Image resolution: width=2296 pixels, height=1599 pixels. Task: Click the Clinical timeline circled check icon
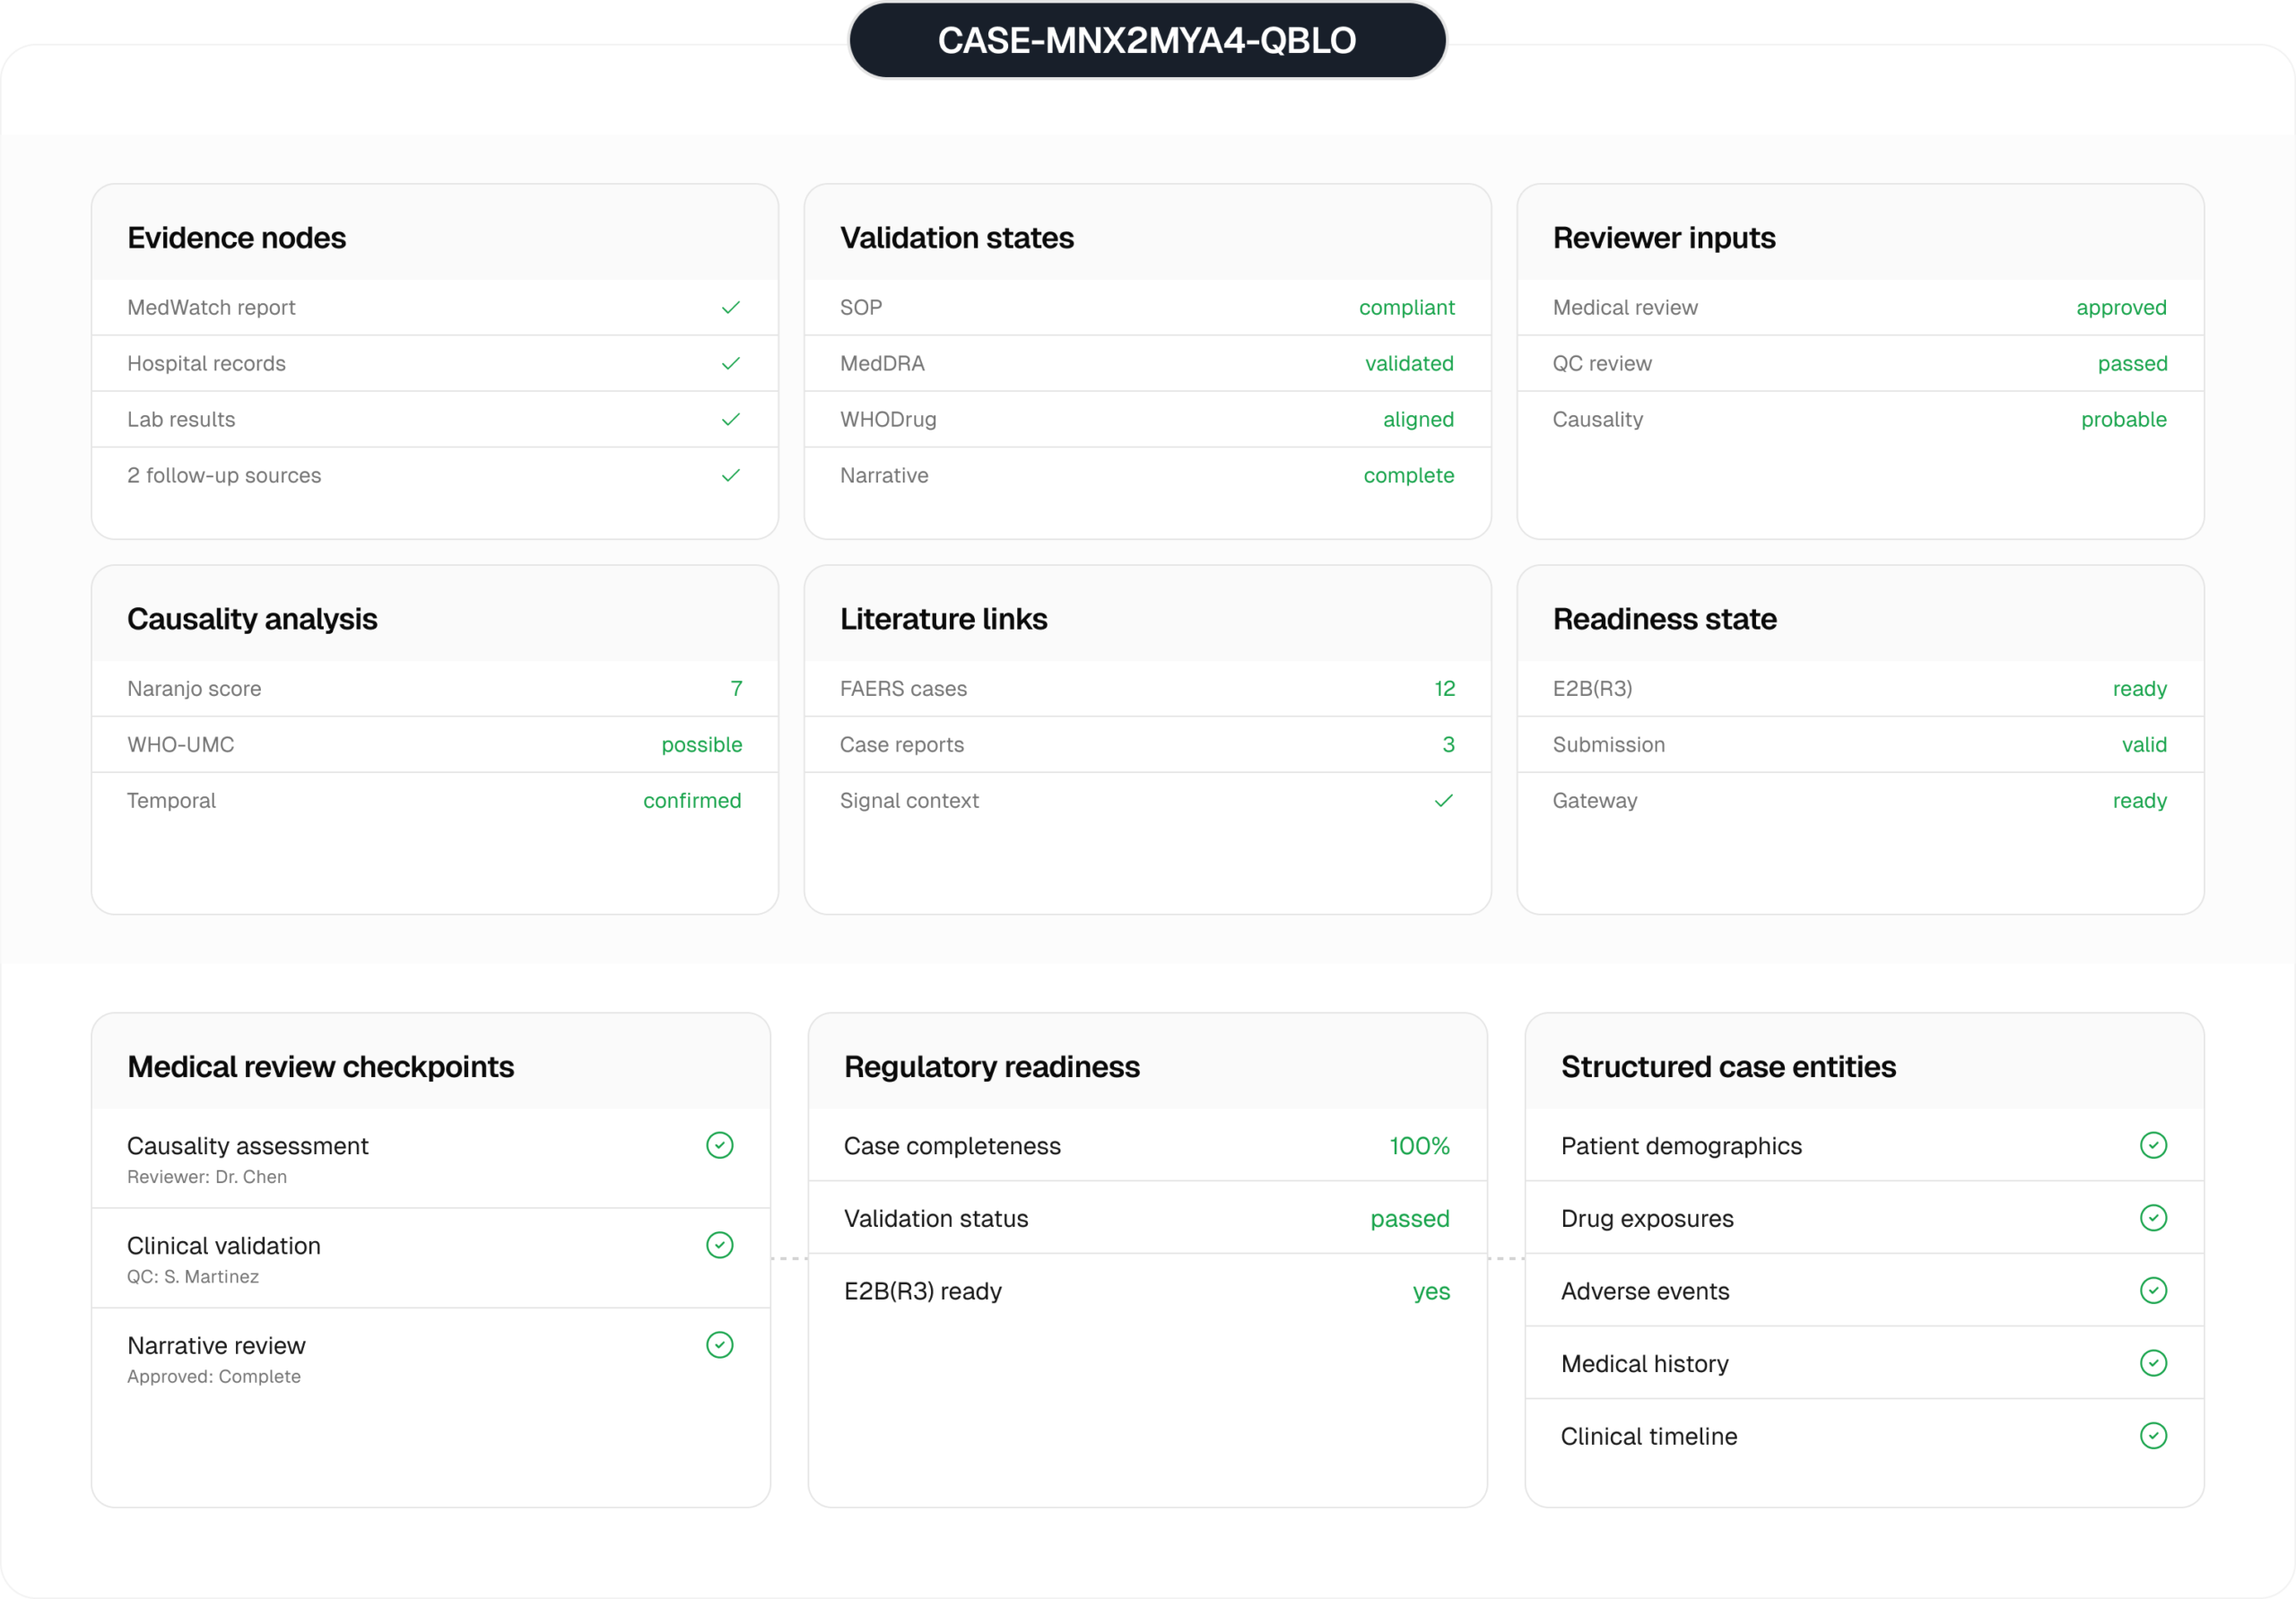[2154, 1436]
